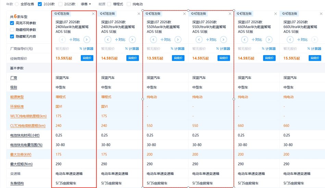Image resolution: width=325 pixels, height=188 pixels.
Task: Move the 550Max column right with its arrow
Action: 178,39
